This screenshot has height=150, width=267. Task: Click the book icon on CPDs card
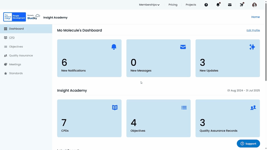pyautogui.click(x=115, y=107)
